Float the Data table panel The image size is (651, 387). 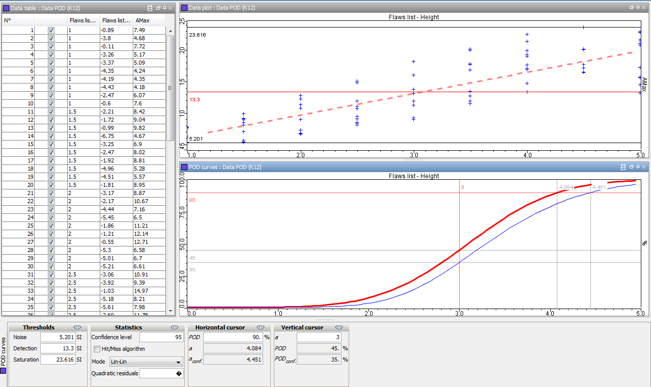coord(158,8)
